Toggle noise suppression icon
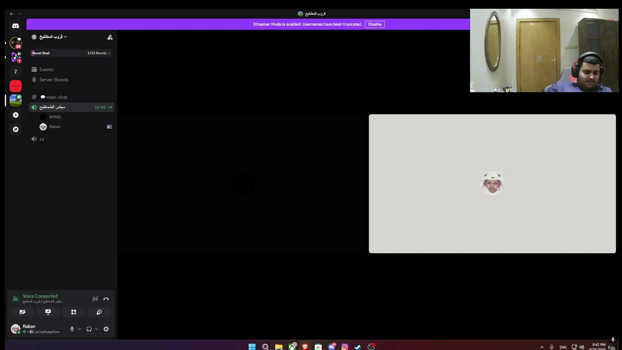This screenshot has width=622, height=350. point(95,299)
